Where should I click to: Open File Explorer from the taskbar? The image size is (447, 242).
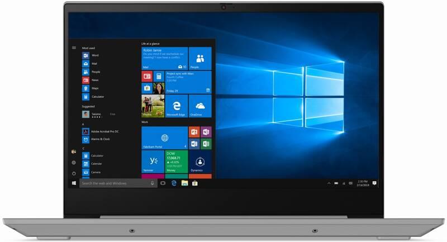185,183
